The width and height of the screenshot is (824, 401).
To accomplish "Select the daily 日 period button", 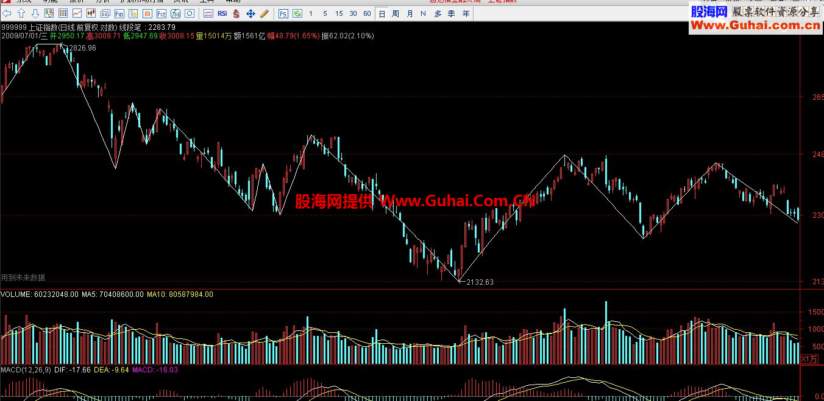I will (382, 13).
